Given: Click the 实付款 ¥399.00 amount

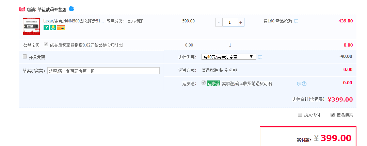Looking at the screenshot, I should [x=333, y=138].
